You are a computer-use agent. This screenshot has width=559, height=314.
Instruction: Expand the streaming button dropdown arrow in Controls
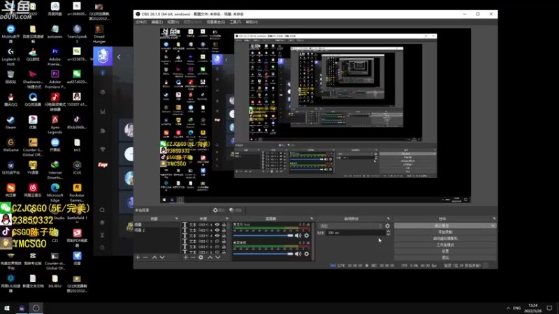tap(493, 225)
